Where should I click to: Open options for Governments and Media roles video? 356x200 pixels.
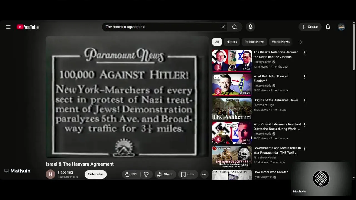pos(305,149)
